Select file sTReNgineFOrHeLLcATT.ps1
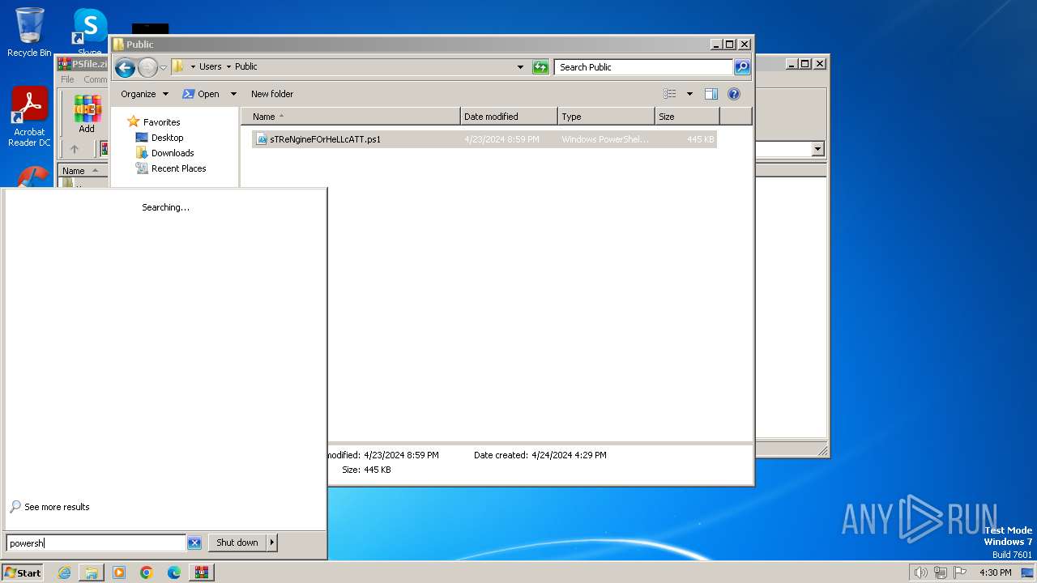Viewport: 1037px width, 583px height. [484, 139]
